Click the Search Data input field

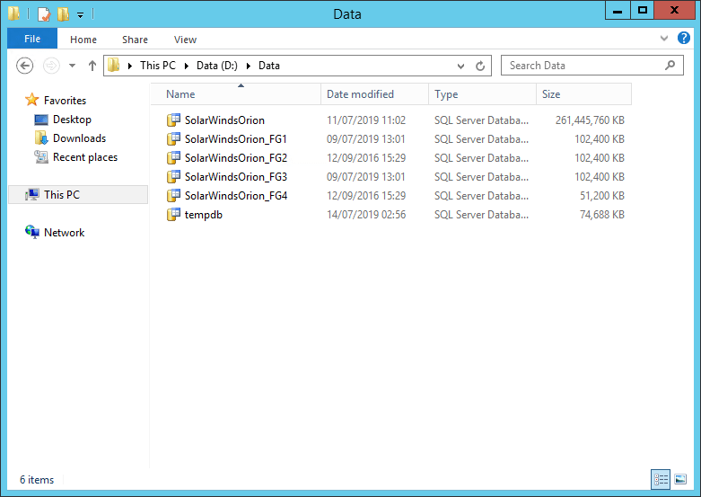tap(591, 66)
